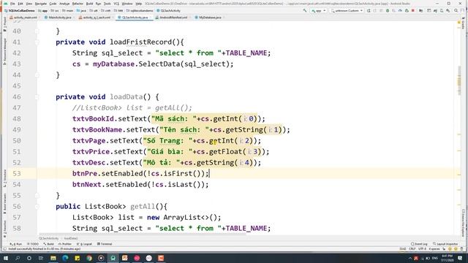
Task: Click the Android Studio taskbar icon
Action: coord(113,258)
